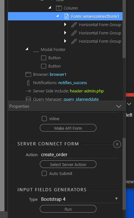Expand the third Horizontal Form Group node
The image size is (134, 218).
coord(65,41)
